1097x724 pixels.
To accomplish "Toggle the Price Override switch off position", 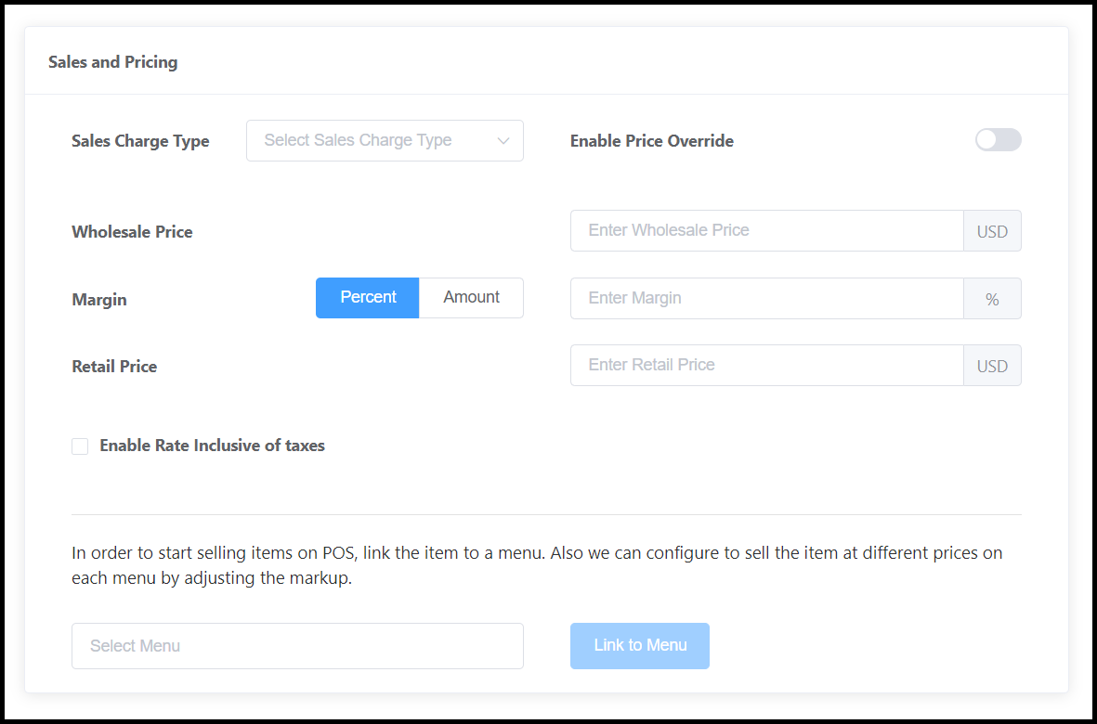I will [998, 139].
